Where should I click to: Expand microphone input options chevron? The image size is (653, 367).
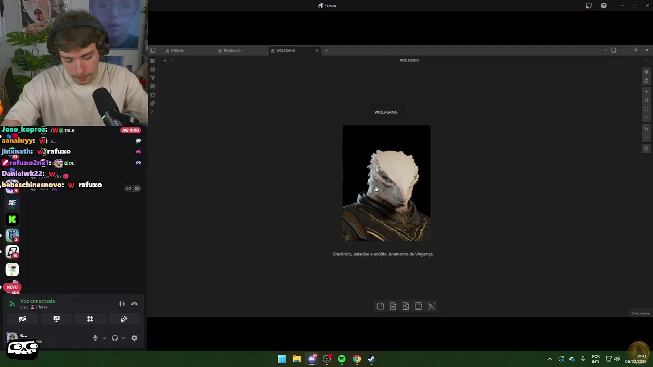(x=104, y=338)
